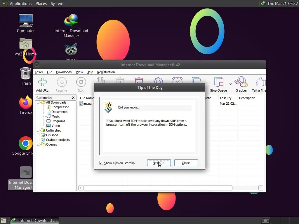Click Stop Queue in IDM toolbar
299x224 pixels.
[218, 85]
